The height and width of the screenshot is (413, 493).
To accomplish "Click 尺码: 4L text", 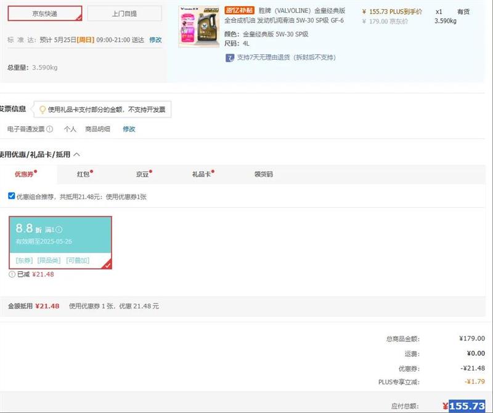I will coord(237,44).
